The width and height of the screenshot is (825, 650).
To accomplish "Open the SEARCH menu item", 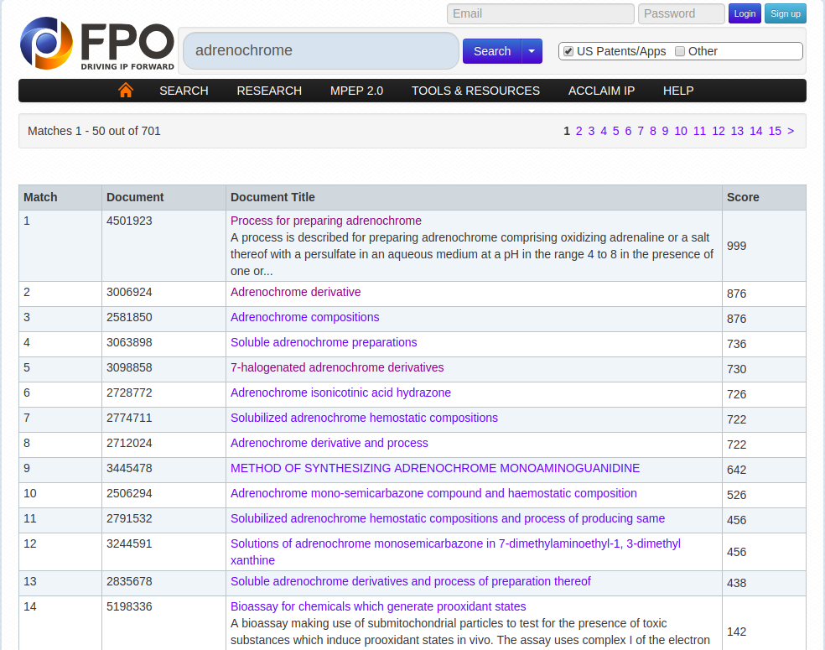I will point(184,91).
